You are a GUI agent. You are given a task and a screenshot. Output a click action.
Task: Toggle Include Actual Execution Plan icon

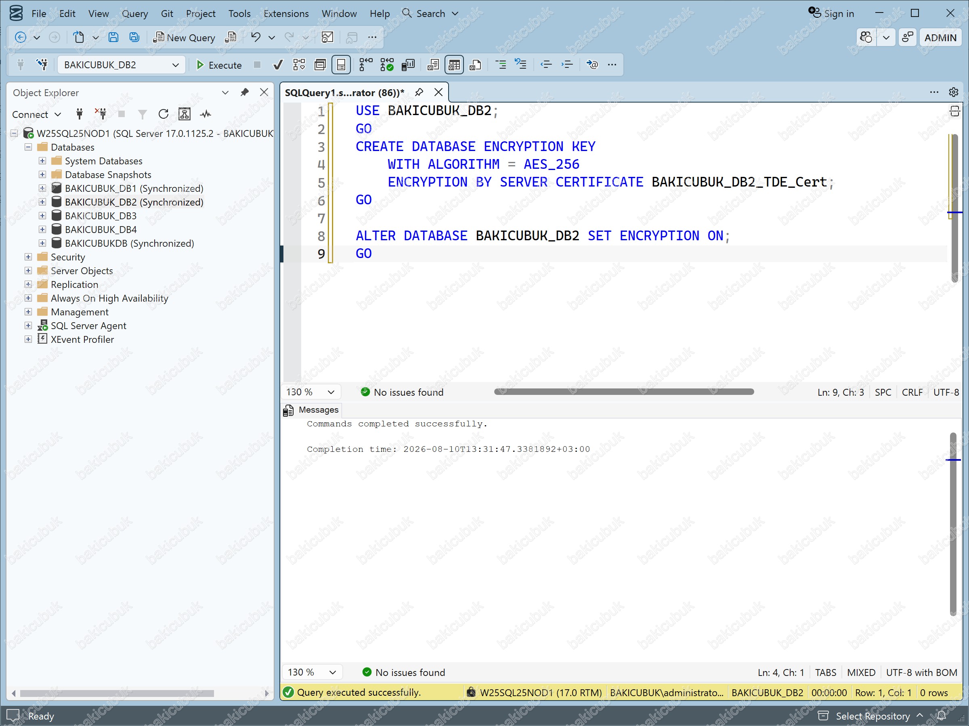(x=365, y=65)
